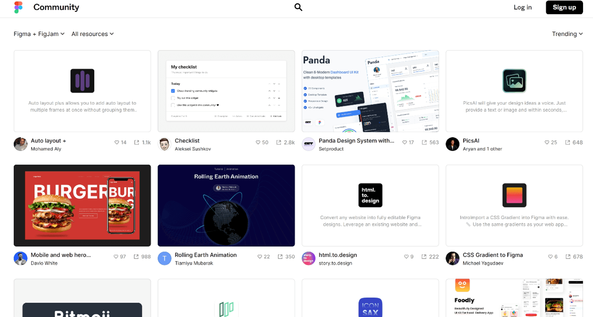The height and width of the screenshot is (317, 593).
Task: Open the Checklist widget thumbnail
Action: 226,91
